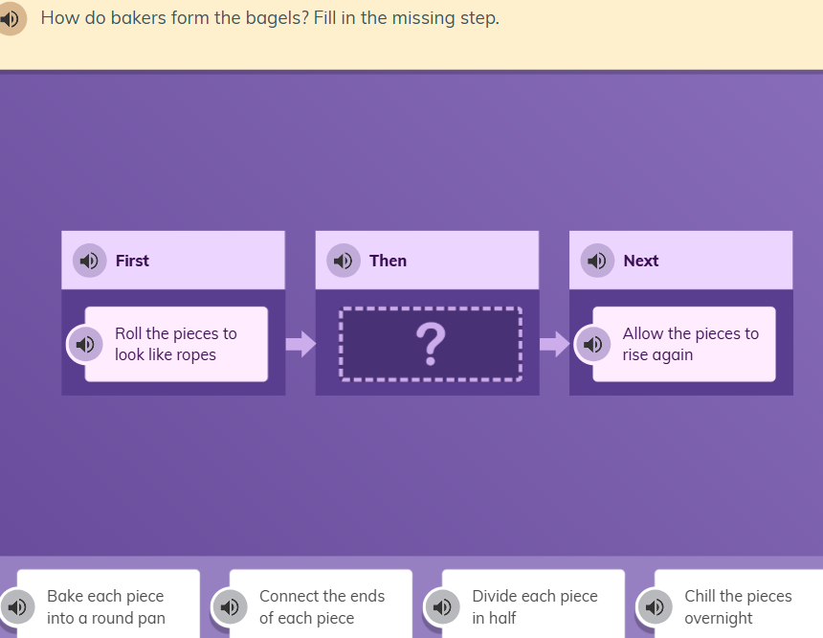Play audio for 'Divide each piece' option
Image resolution: width=823 pixels, height=638 pixels.
click(x=441, y=606)
